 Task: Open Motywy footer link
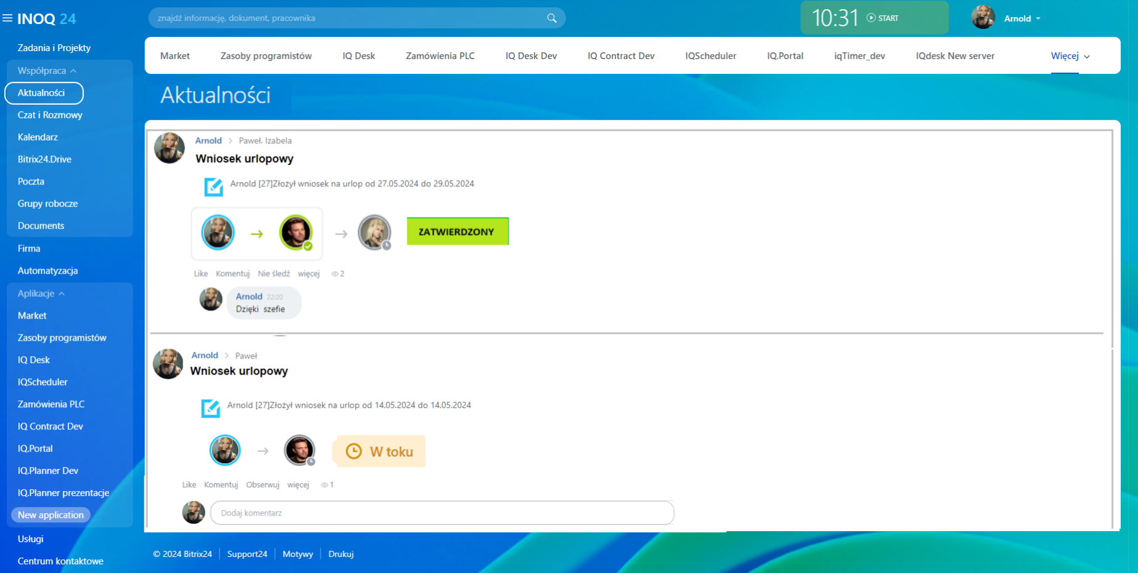coord(298,555)
